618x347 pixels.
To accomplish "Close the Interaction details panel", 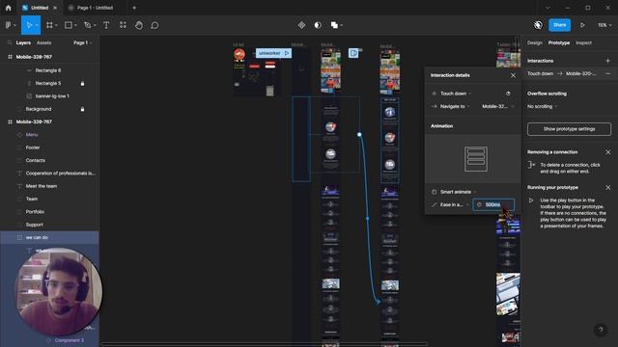I will [513, 75].
